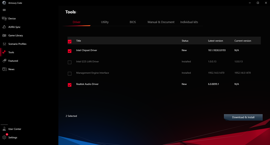Open the Manual & Document tab
The image size is (270, 145).
pyautogui.click(x=161, y=22)
